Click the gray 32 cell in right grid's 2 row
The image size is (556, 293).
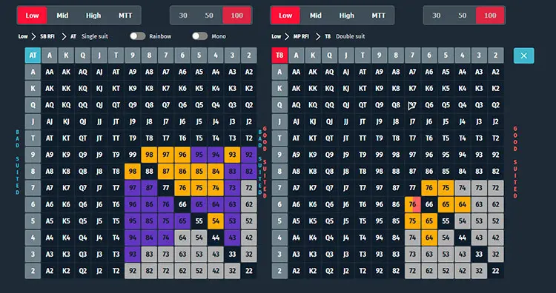coord(479,271)
